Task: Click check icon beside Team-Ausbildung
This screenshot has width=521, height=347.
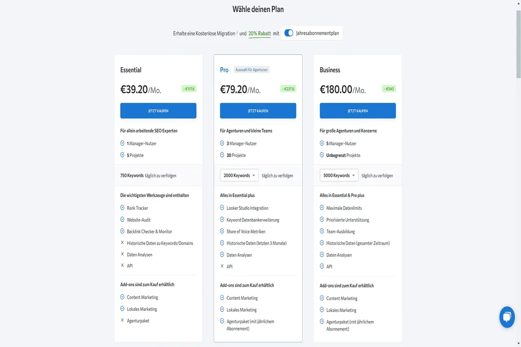Action: tap(322, 231)
